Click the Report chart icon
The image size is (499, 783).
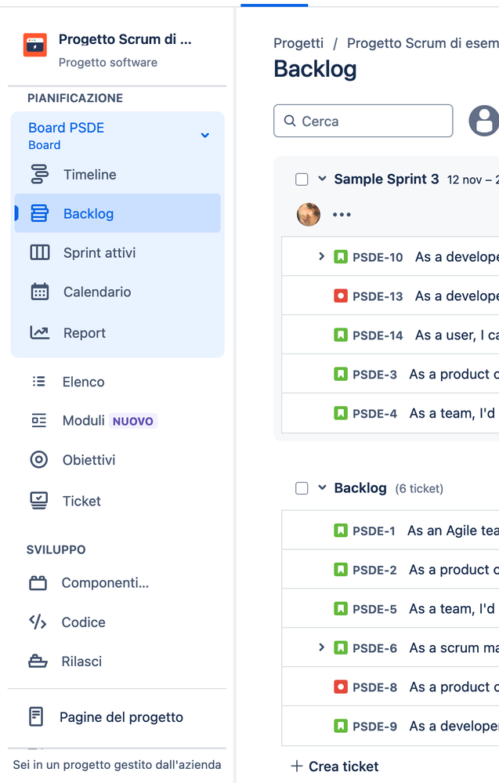pyautogui.click(x=39, y=332)
